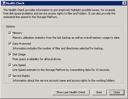Close the dialog with the title bar X
This screenshot has height=99, width=128.
(124, 3)
